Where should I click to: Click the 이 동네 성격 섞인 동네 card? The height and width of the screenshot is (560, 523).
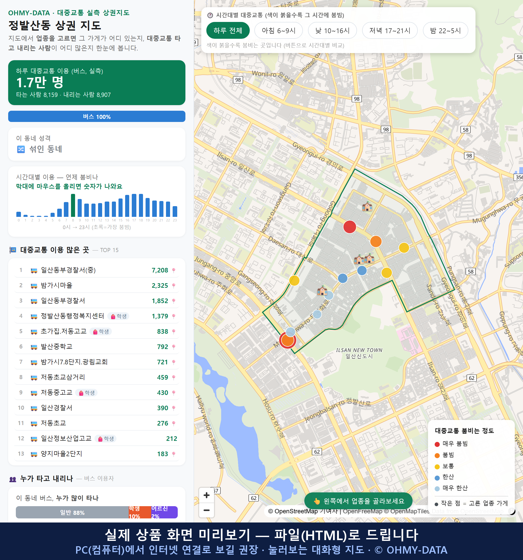(x=97, y=144)
